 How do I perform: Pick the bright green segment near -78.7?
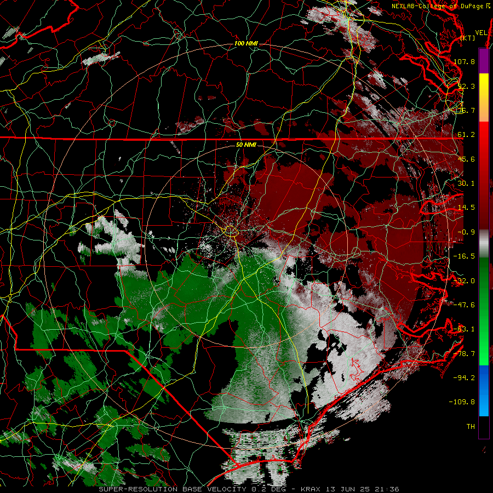(484, 354)
